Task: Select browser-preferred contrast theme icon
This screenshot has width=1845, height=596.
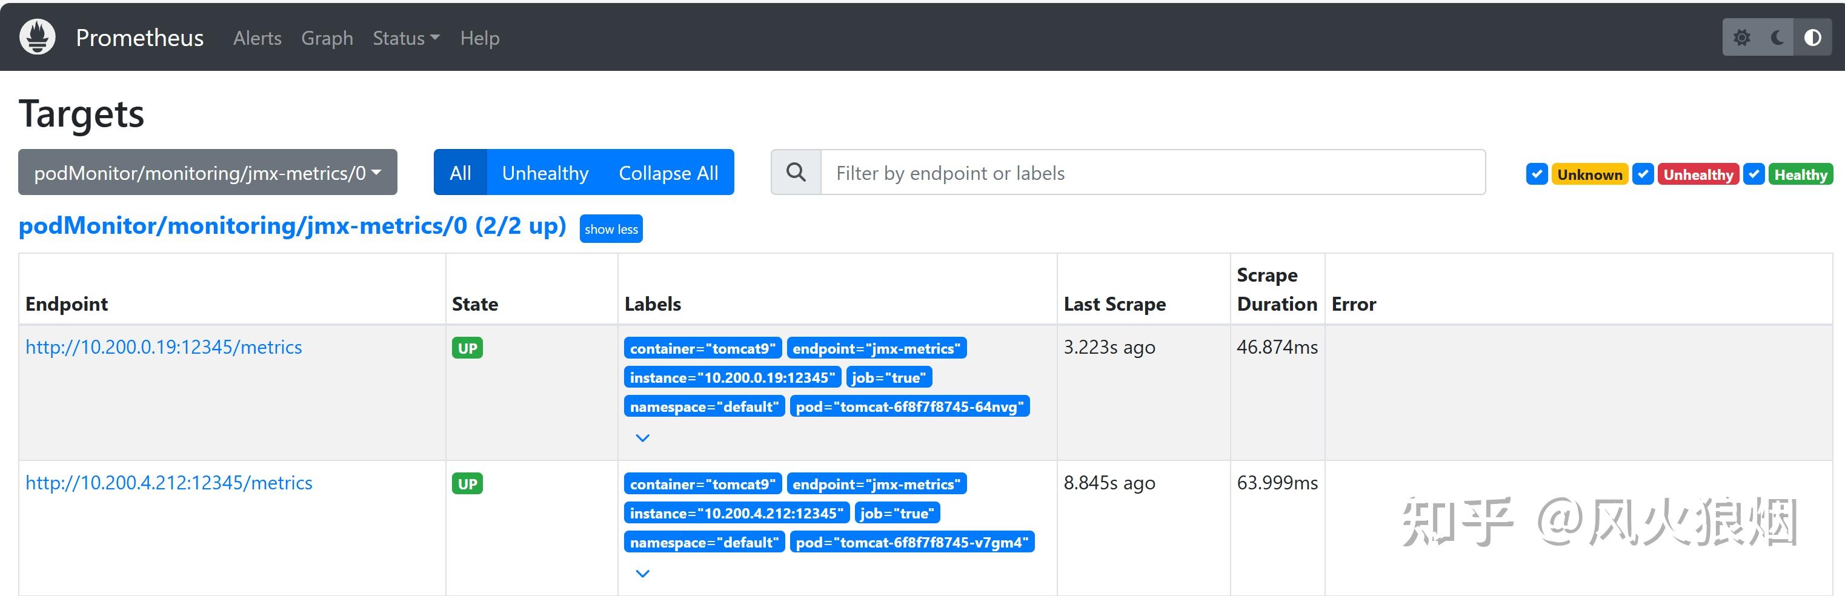Action: tap(1813, 38)
